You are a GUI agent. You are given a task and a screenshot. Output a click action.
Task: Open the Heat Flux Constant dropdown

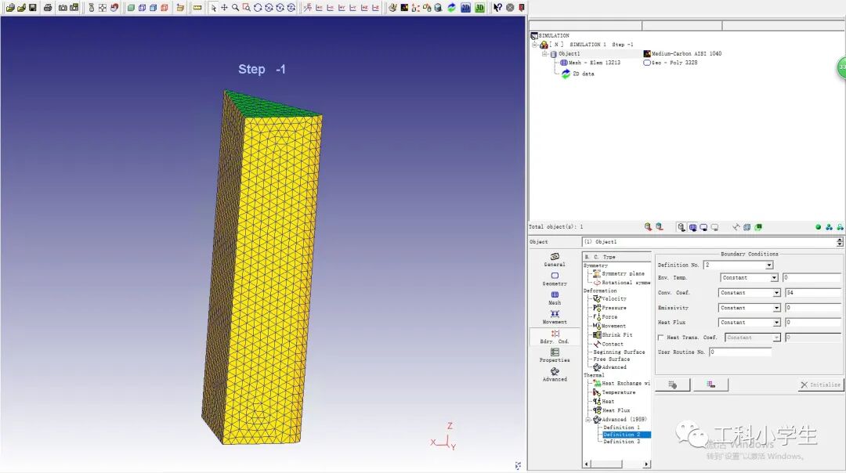pyautogui.click(x=776, y=322)
